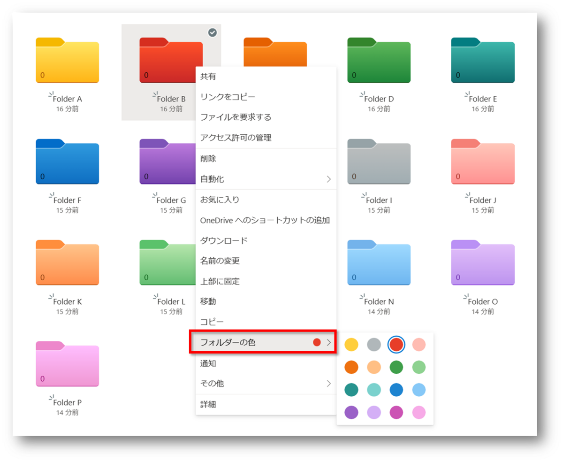The height and width of the screenshot is (462, 563).
Task: Click the Folder P name label
Action: [x=68, y=403]
